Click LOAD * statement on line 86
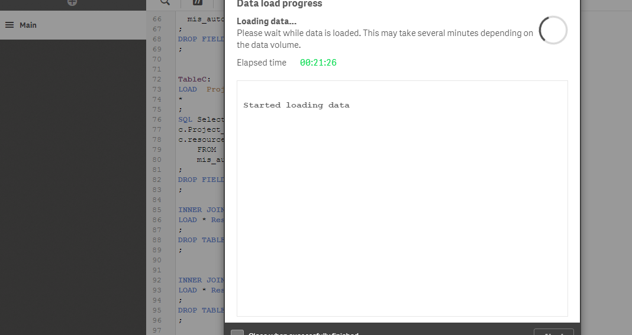 (201, 220)
